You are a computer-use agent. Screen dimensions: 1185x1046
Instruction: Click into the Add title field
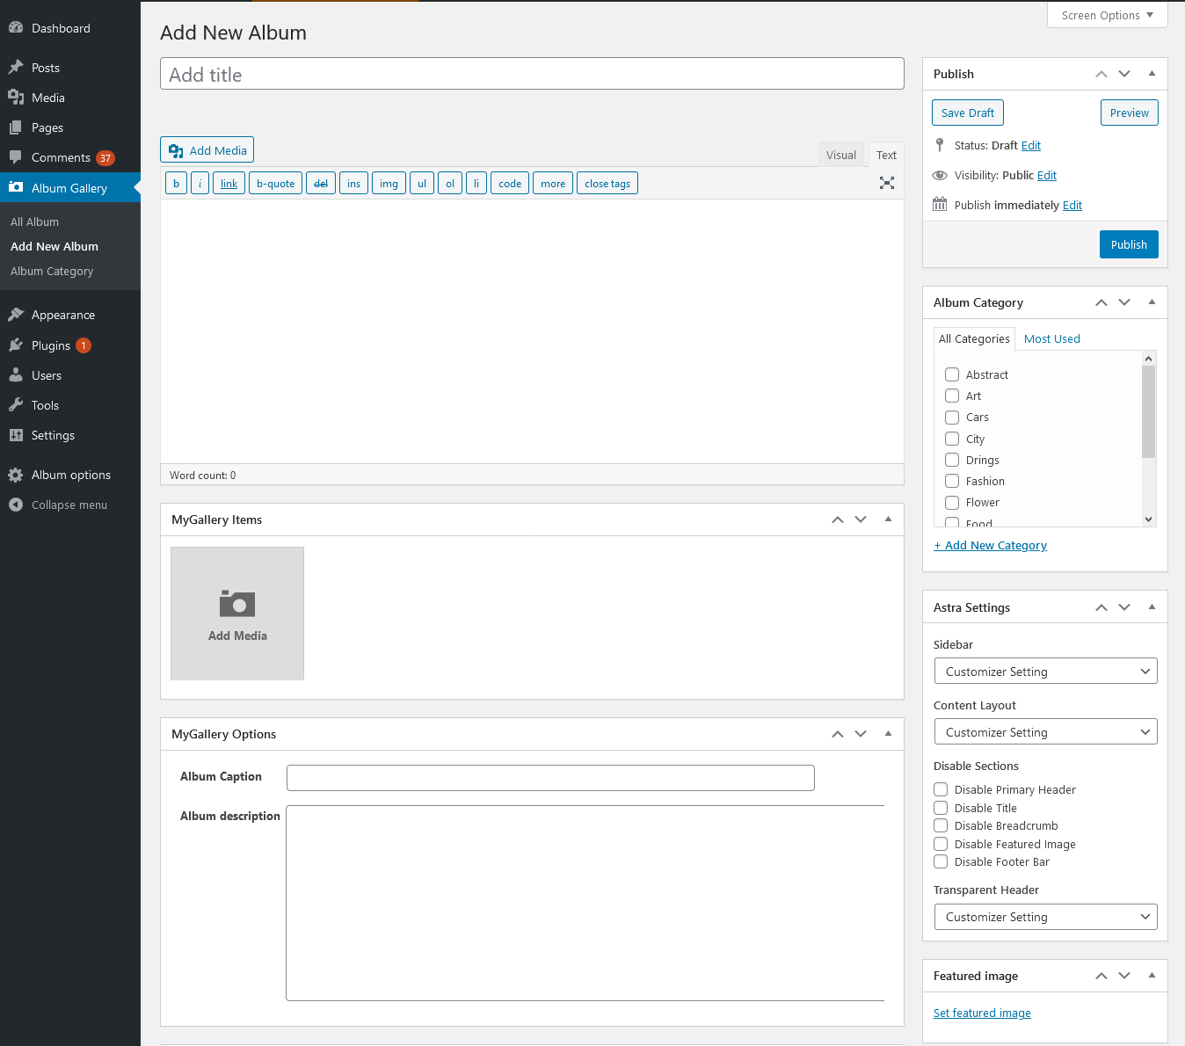pos(532,74)
